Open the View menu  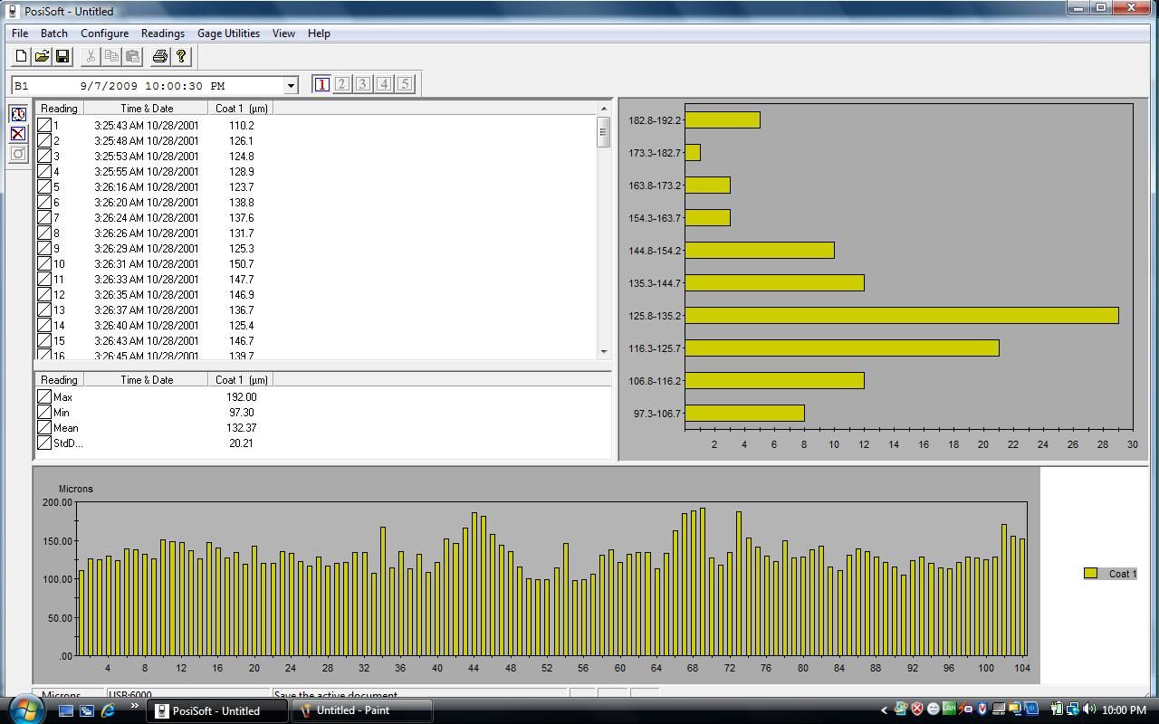283,33
